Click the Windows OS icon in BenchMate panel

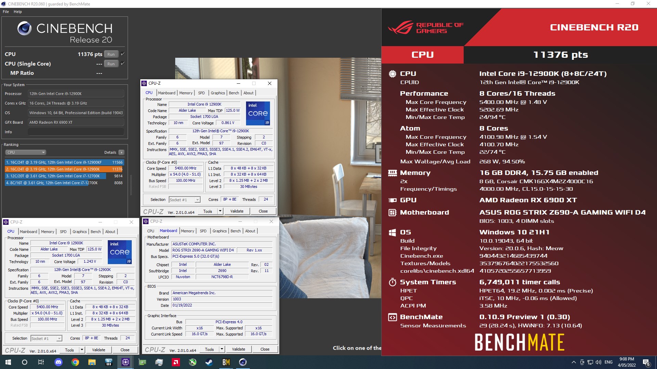(x=392, y=232)
